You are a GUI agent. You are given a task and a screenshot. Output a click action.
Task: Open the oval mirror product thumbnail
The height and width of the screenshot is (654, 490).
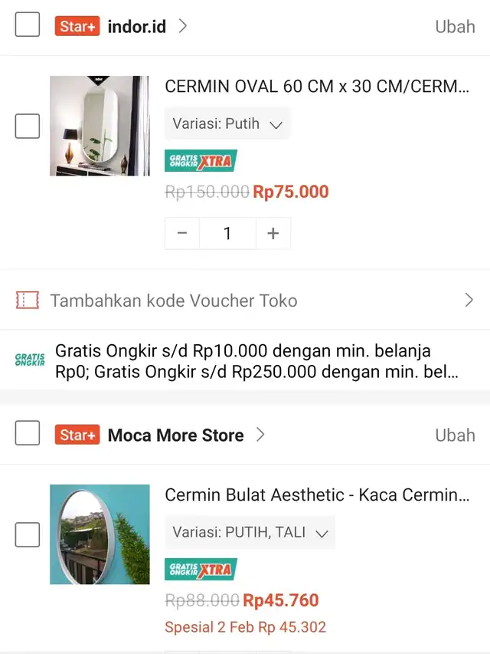pyautogui.click(x=100, y=126)
